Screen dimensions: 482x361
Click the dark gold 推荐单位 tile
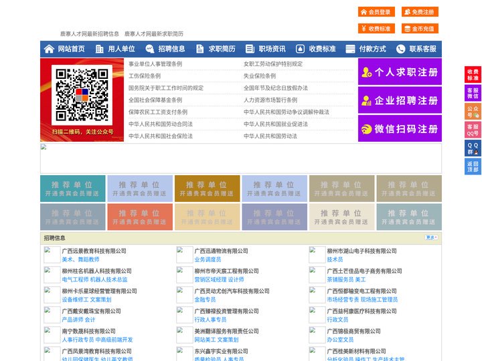(x=207, y=189)
